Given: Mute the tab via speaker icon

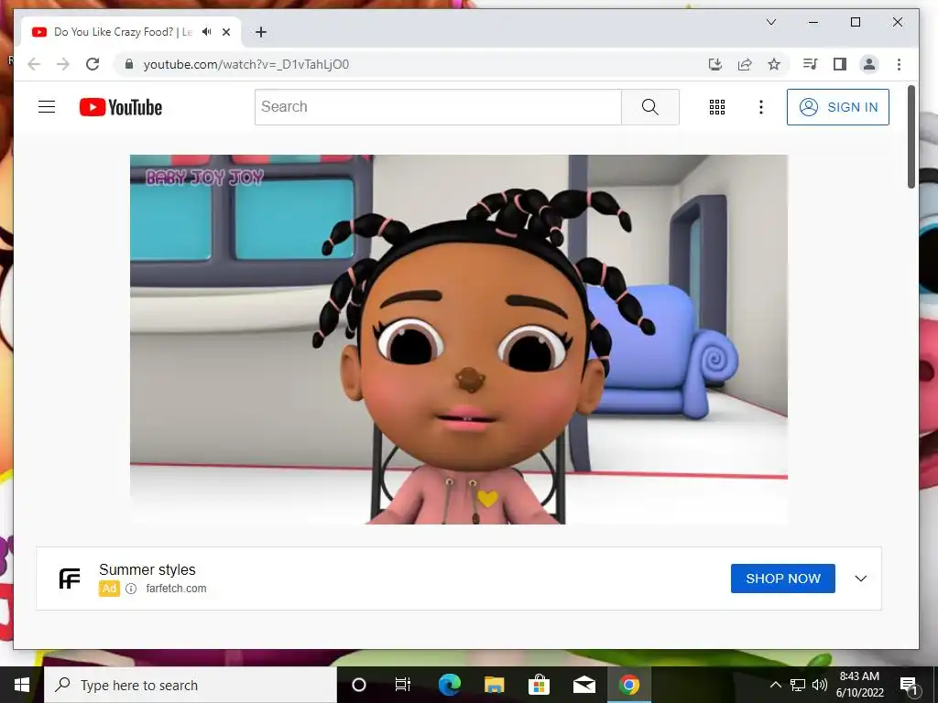Looking at the screenshot, I should click(x=207, y=32).
